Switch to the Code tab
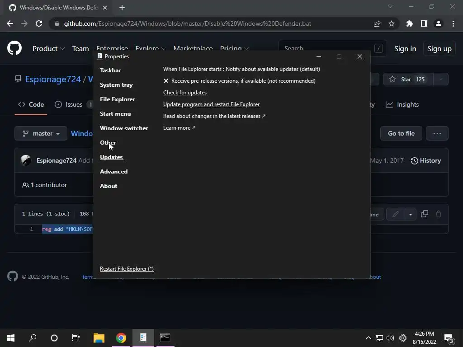Screen dimensions: 463x347 click(31, 104)
